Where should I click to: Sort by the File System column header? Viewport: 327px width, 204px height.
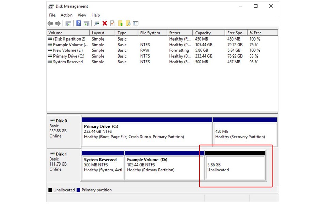click(153, 33)
